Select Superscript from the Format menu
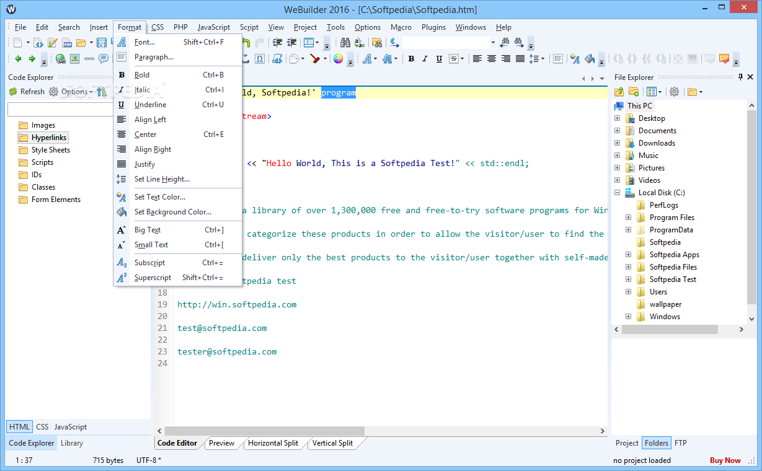 point(177,278)
